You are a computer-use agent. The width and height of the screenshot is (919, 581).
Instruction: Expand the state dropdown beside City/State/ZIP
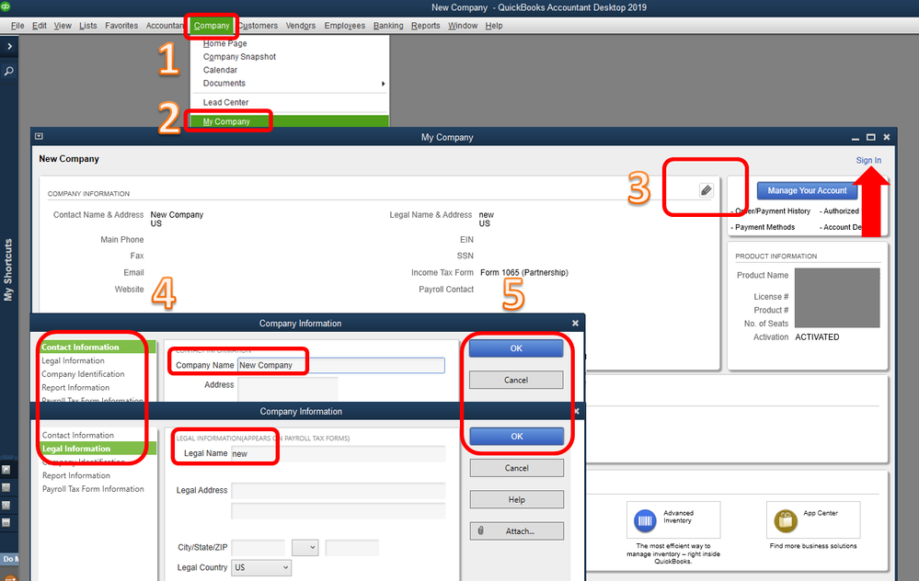[304, 548]
